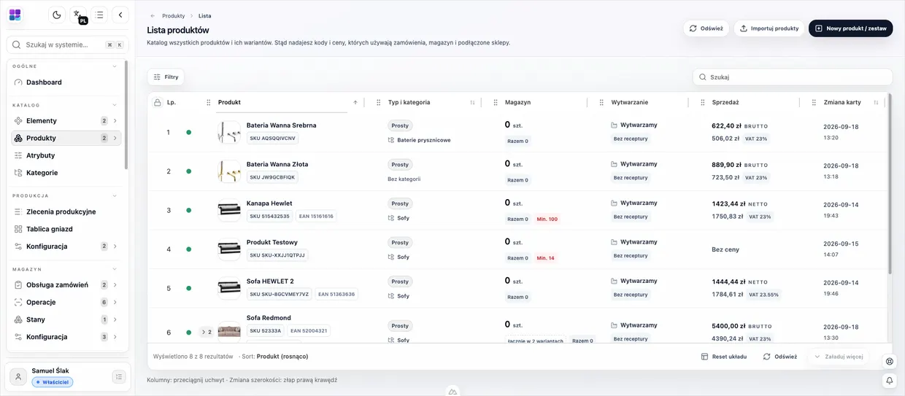Click the Kanapa Hewlet product name

[269, 203]
